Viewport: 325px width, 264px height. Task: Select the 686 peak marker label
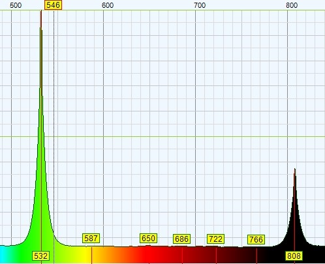(182, 239)
